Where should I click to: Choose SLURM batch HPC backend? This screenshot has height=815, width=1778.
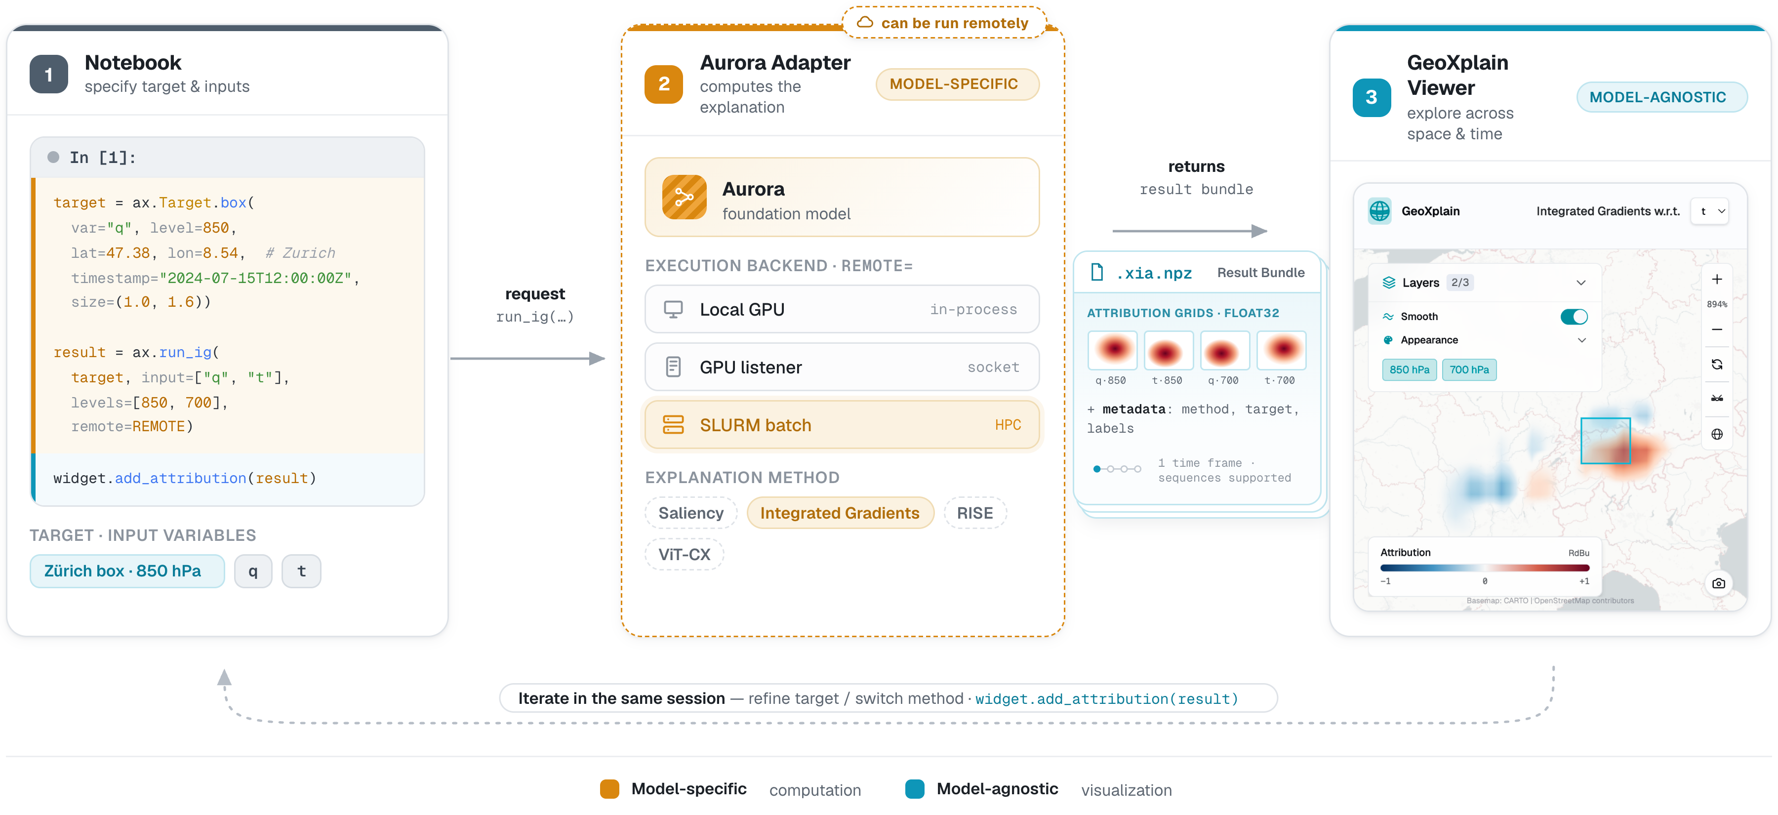coord(842,424)
